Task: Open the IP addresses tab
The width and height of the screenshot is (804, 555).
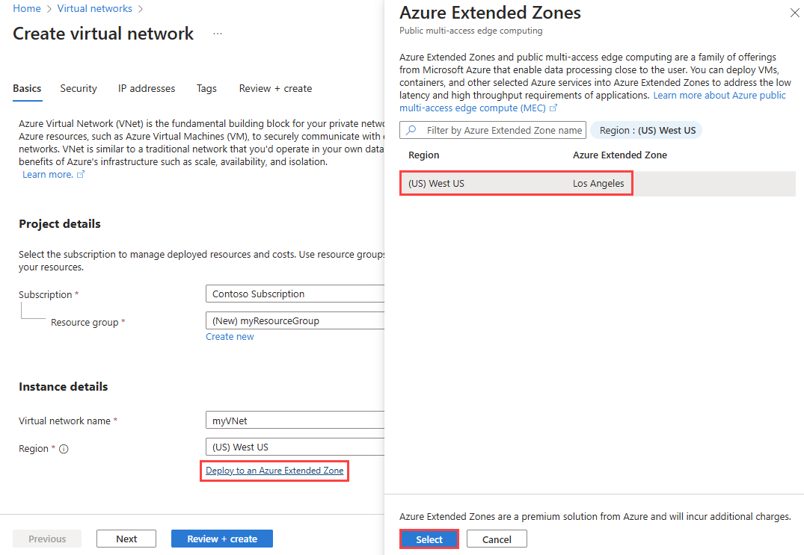Action: [146, 88]
